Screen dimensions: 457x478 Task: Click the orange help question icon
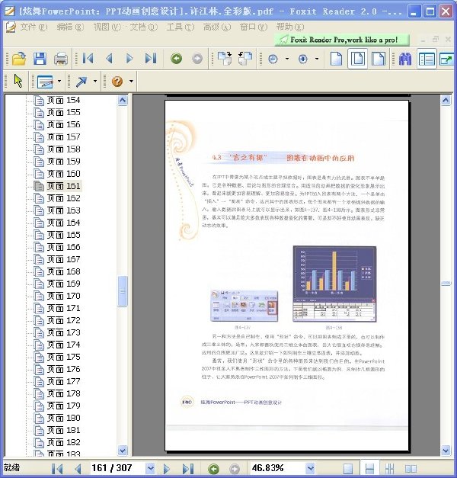(x=117, y=82)
